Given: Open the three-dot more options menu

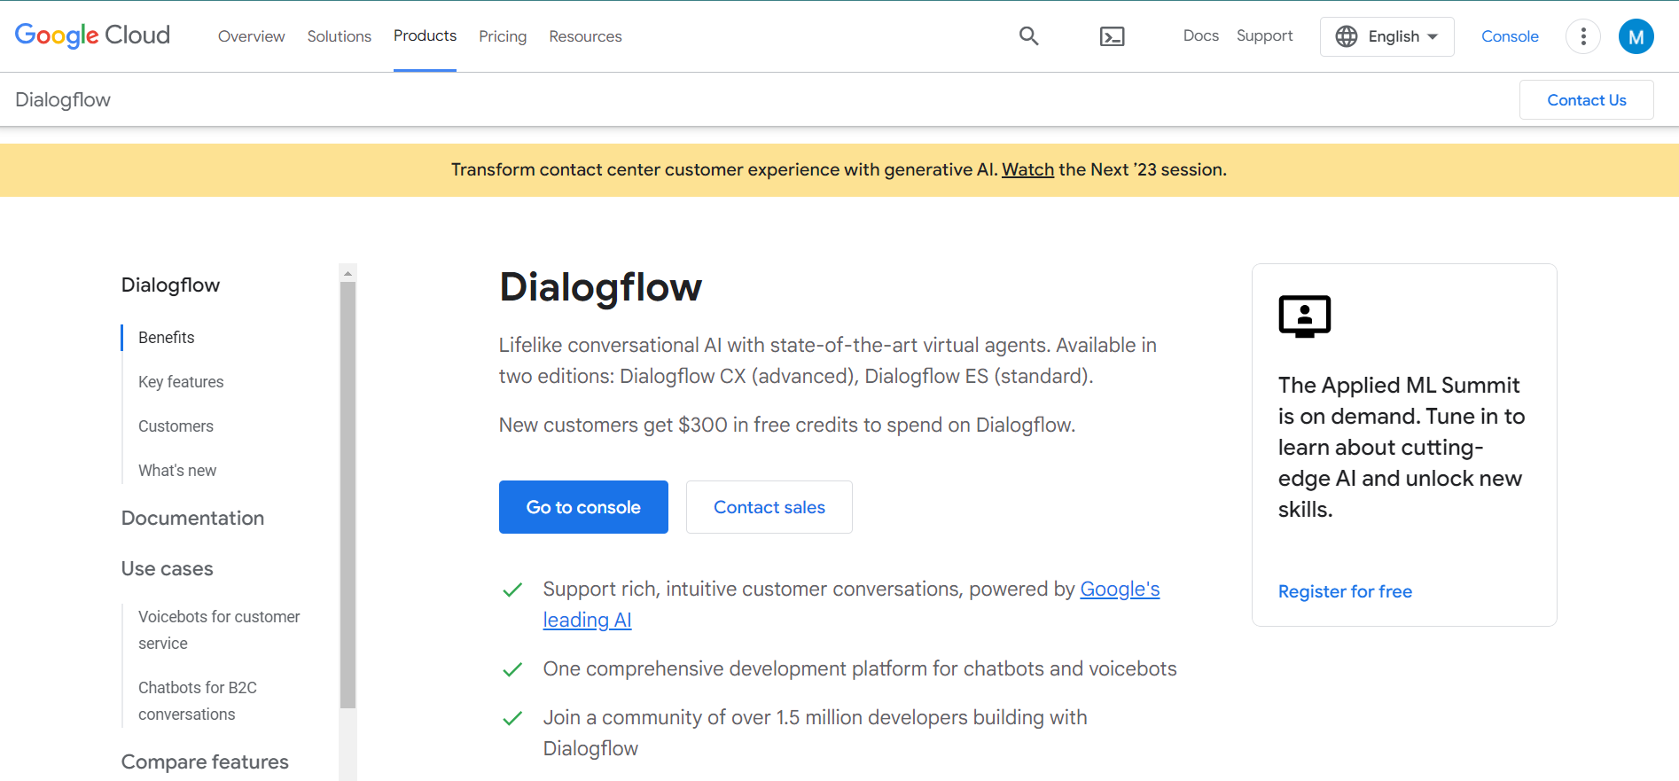Looking at the screenshot, I should pyautogui.click(x=1582, y=36).
